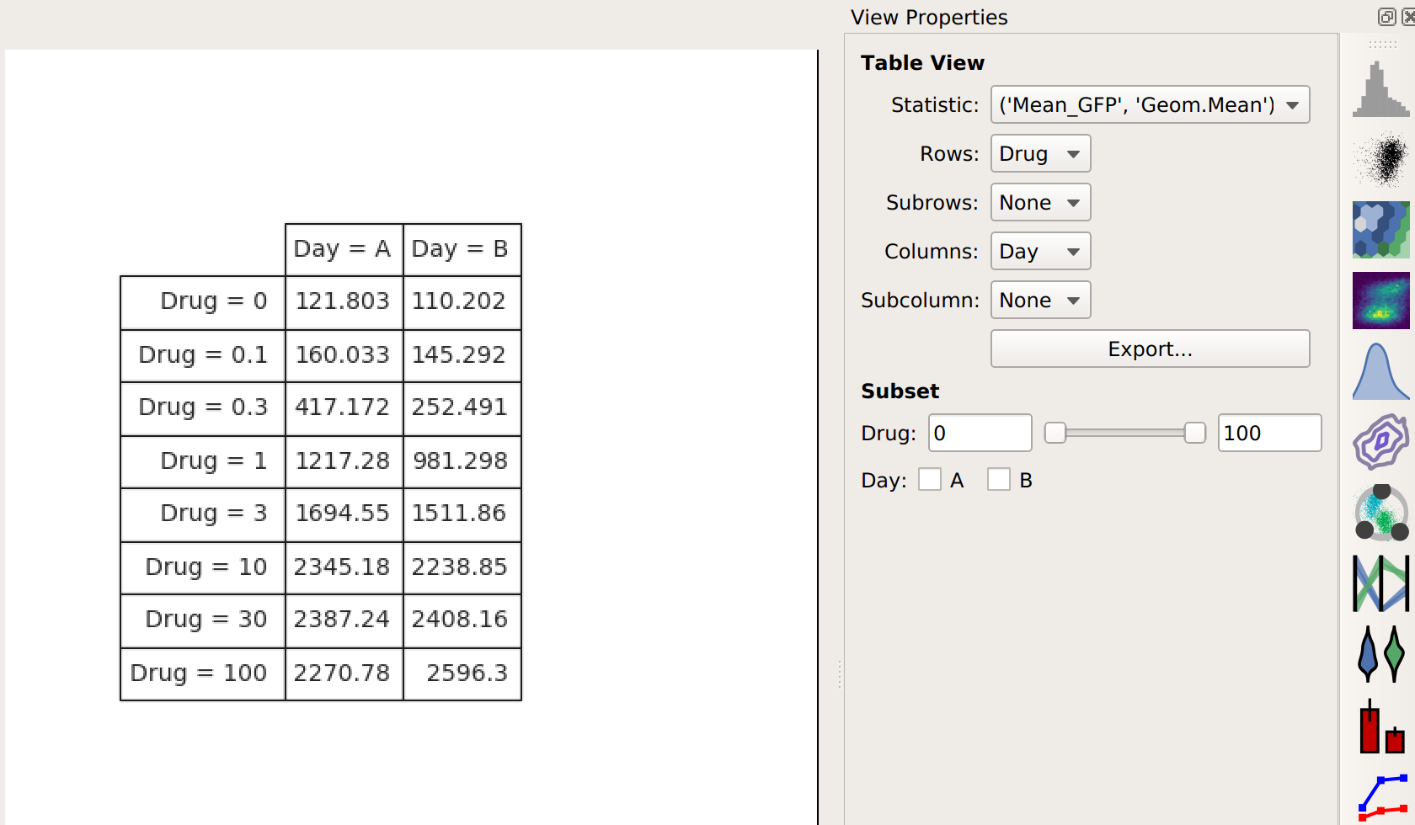Viewport: 1415px width, 825px height.
Task: Toggle Day B subset checkbox
Action: coord(999,480)
